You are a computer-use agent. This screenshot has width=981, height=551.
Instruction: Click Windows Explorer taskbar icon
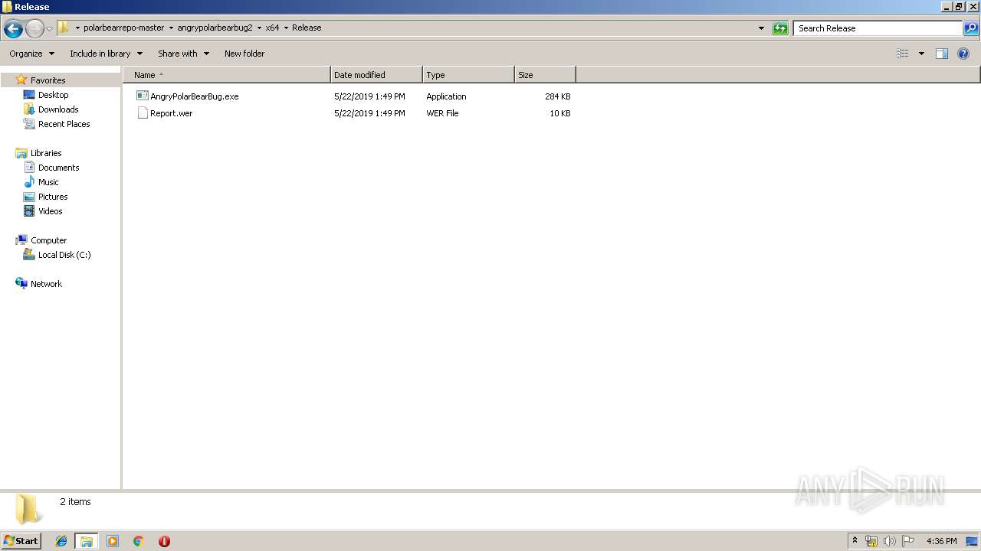[x=87, y=541]
